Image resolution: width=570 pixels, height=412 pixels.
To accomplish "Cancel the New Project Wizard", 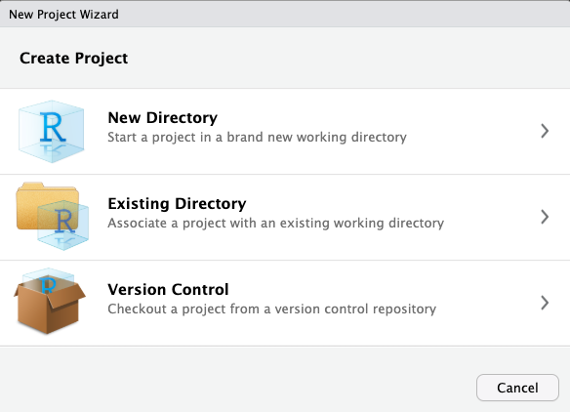I will click(x=517, y=388).
